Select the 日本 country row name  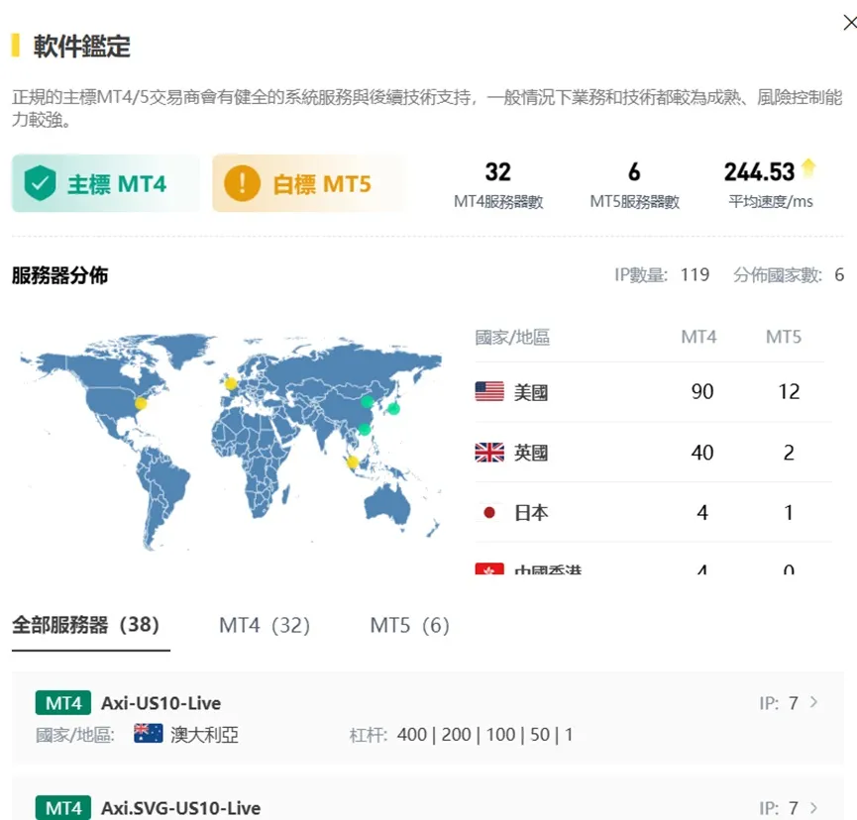pyautogui.click(x=531, y=513)
